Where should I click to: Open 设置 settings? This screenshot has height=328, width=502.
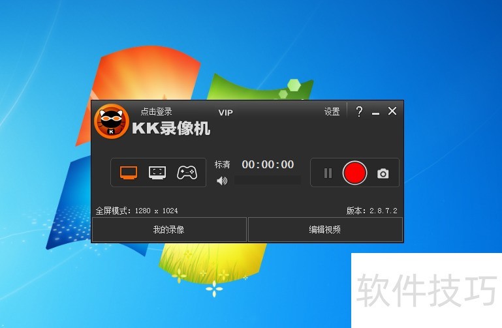(332, 112)
